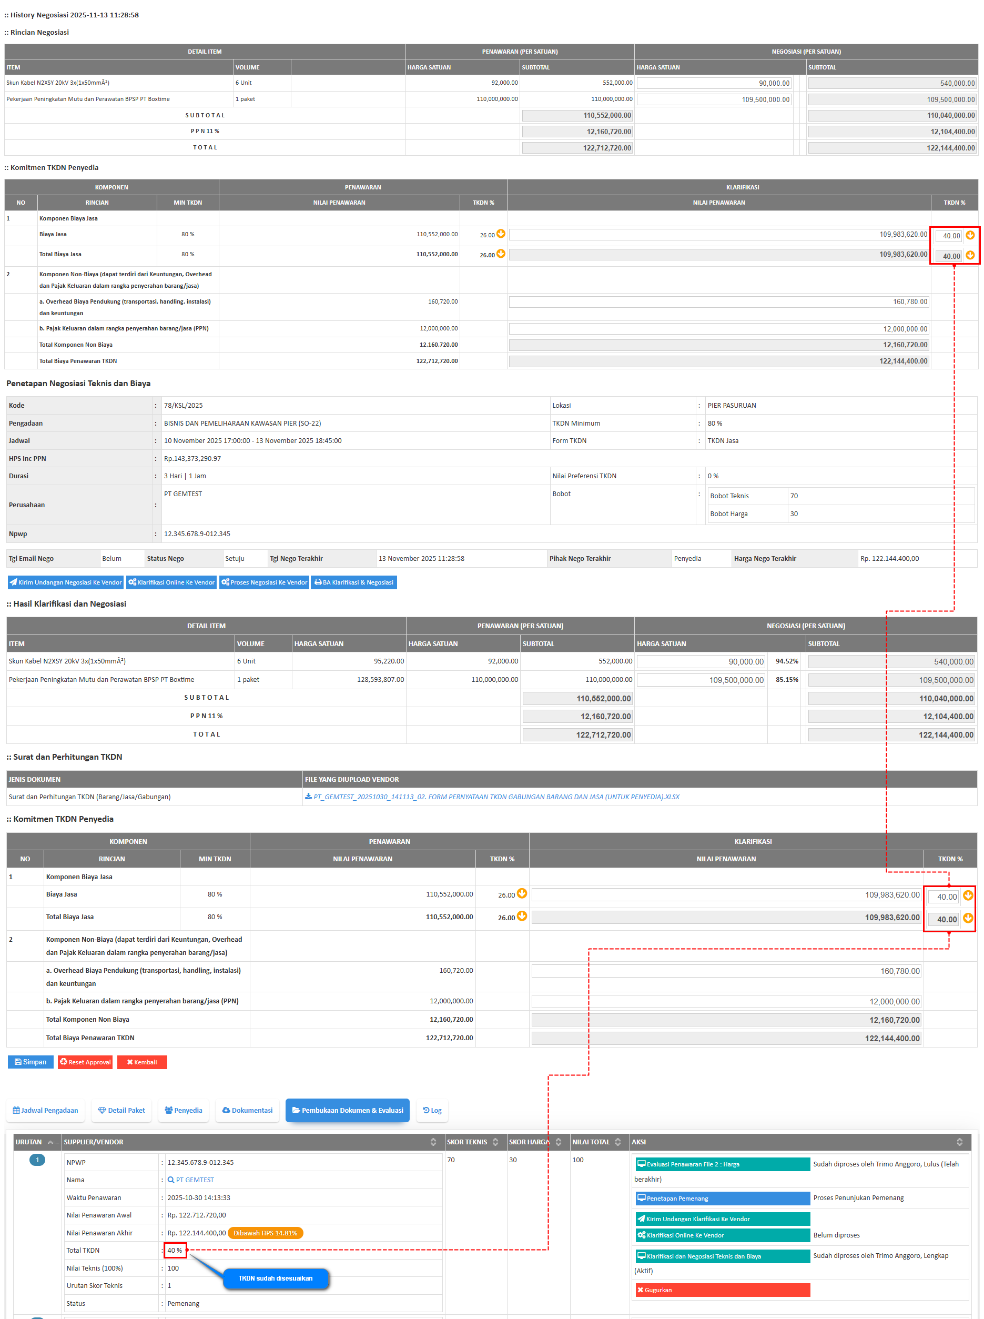
Task: Click Form TKDN value 'TKDN Jasa'
Action: click(723, 441)
